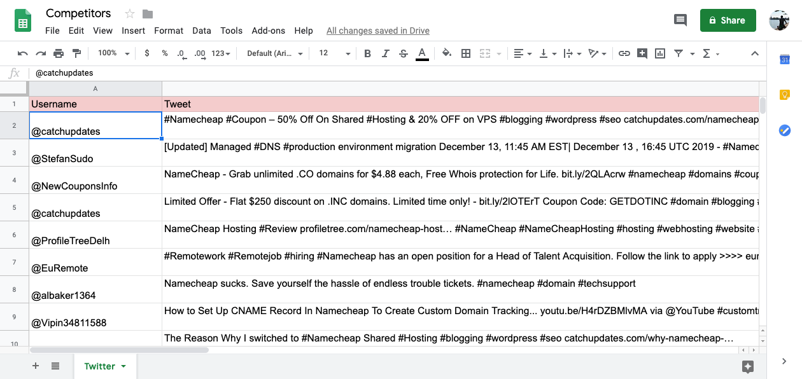Screen dimensions: 802x379
Task: Toggle italic formatting
Action: click(385, 53)
